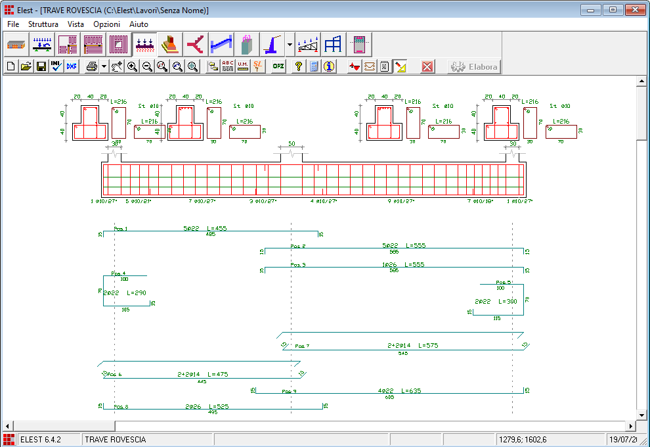Click the OPZ options toolbar button
This screenshot has height=447, width=650.
coord(278,66)
